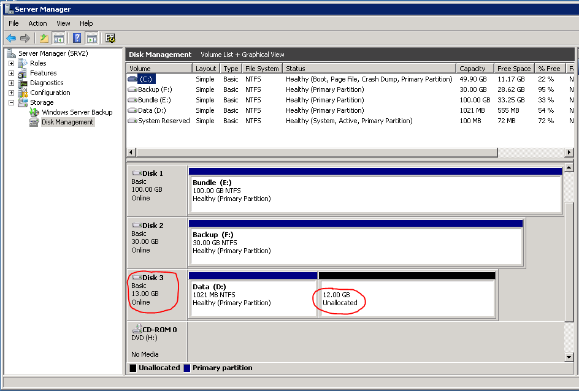Expand the Diagnostics tree node
The width and height of the screenshot is (579, 391).
coord(12,83)
